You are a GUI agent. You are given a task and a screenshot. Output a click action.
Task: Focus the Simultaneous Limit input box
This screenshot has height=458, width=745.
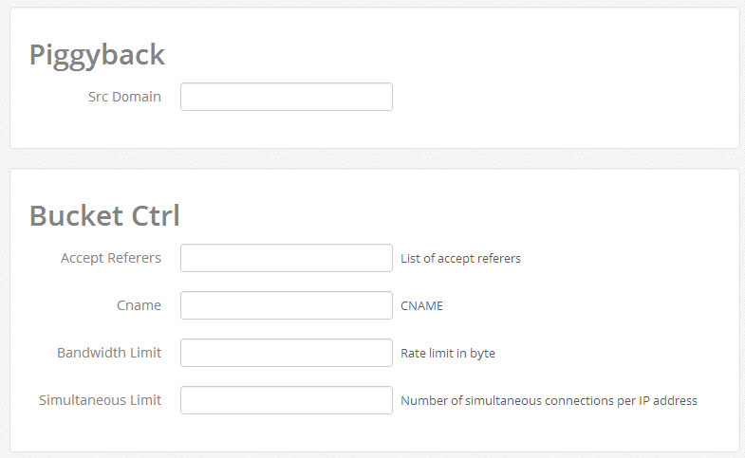(286, 400)
